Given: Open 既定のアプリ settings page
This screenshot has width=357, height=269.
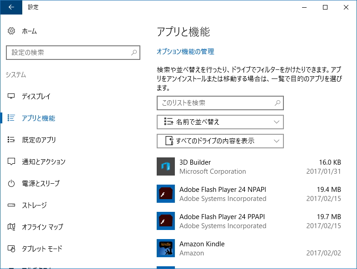Looking at the screenshot, I should [39, 140].
